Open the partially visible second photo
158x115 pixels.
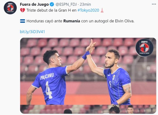[88, 109]
